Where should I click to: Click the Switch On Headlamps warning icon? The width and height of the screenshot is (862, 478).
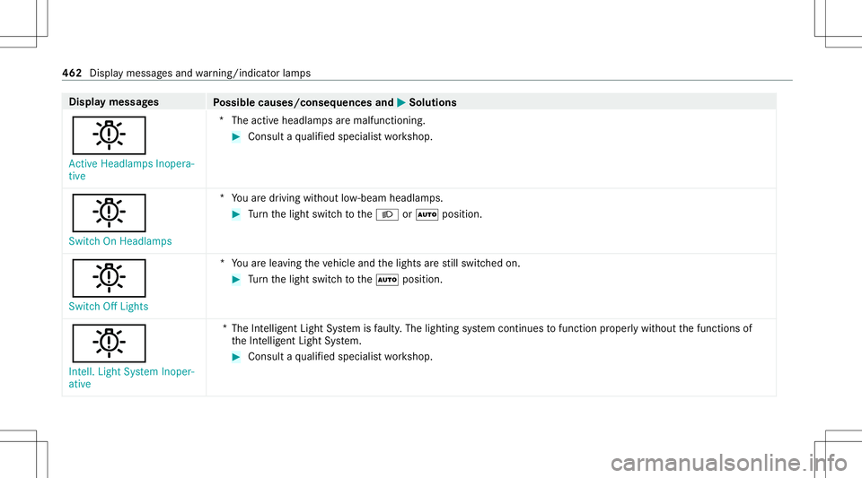point(109,213)
